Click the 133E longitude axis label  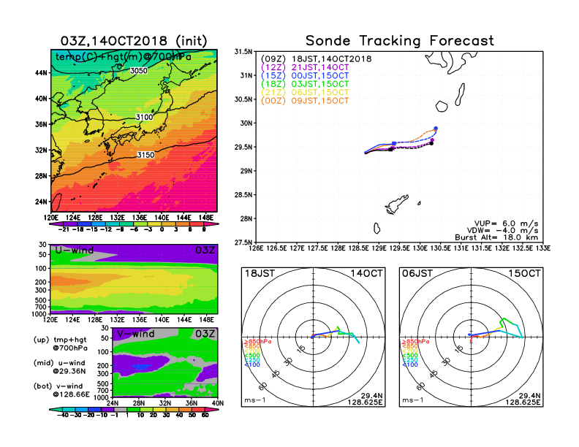click(x=543, y=248)
